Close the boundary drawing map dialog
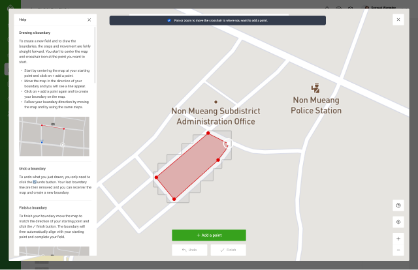The width and height of the screenshot is (418, 270). (398, 20)
